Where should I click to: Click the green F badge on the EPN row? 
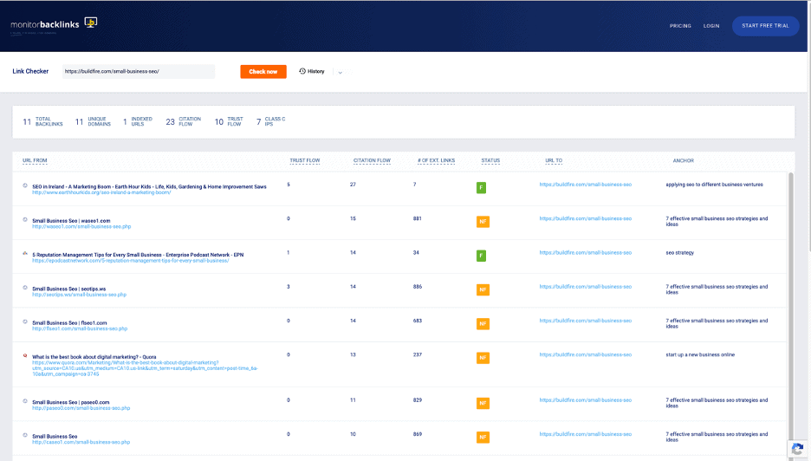[x=482, y=256]
